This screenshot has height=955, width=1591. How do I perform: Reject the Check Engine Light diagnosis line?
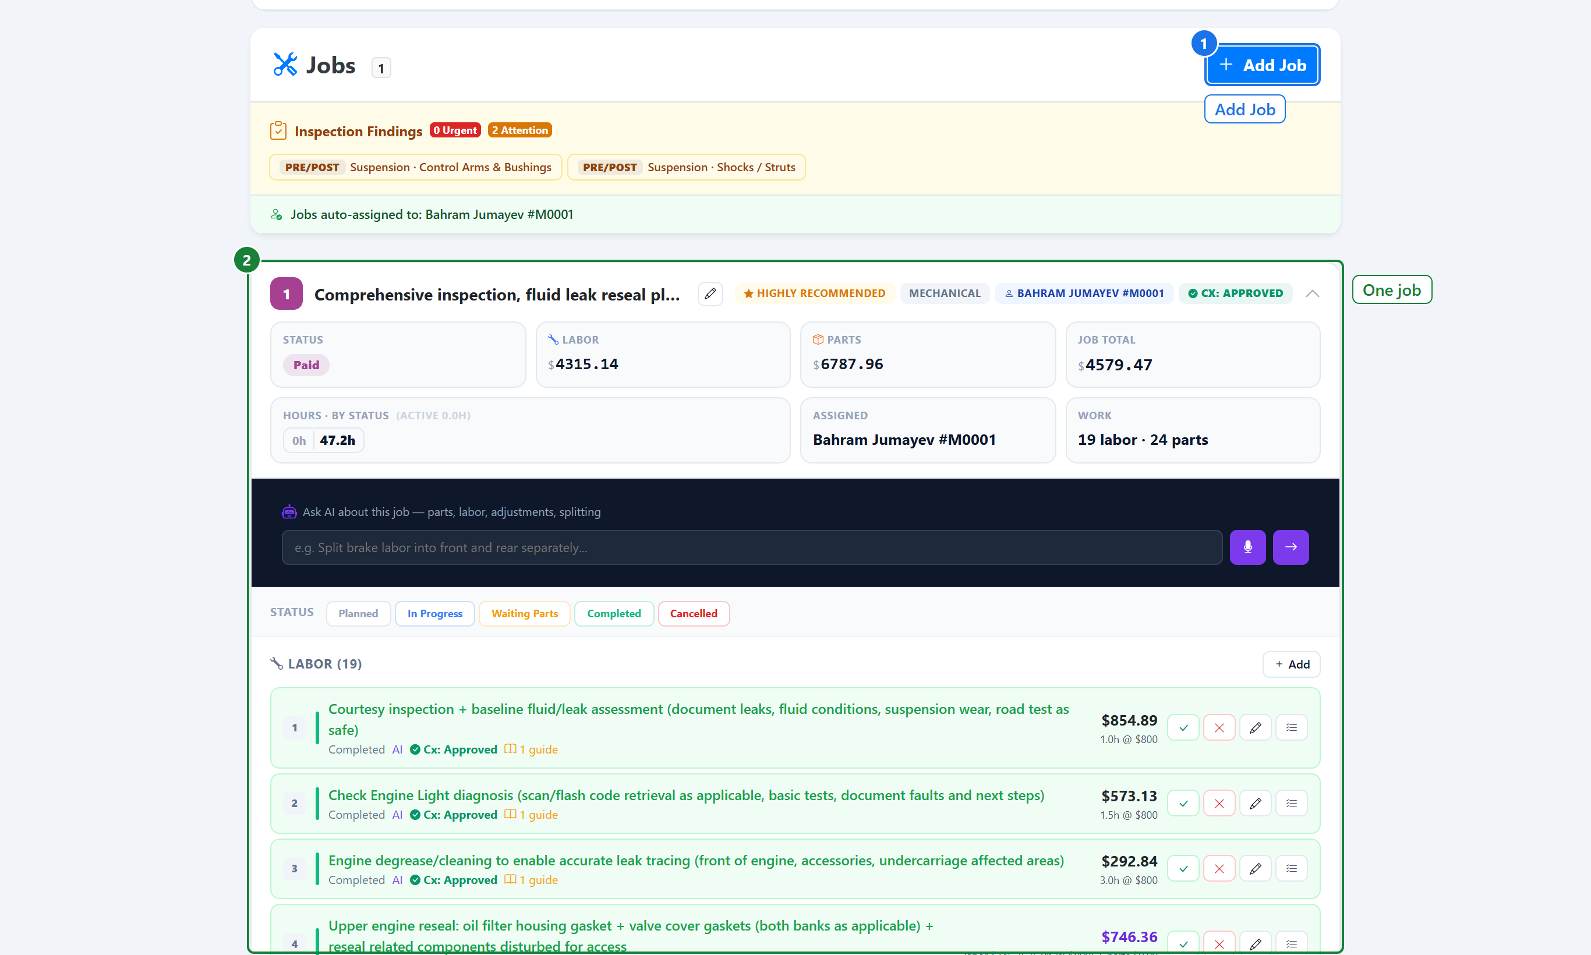[x=1218, y=803]
